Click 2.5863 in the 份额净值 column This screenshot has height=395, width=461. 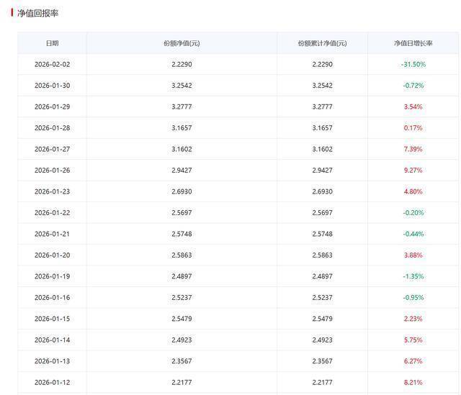point(182,255)
